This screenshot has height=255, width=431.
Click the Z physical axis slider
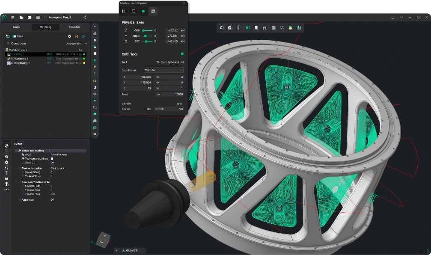click(x=148, y=30)
